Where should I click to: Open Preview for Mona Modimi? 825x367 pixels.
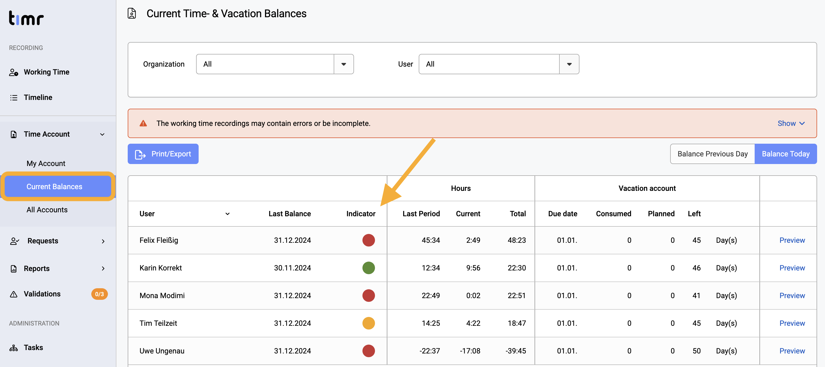pyautogui.click(x=792, y=296)
